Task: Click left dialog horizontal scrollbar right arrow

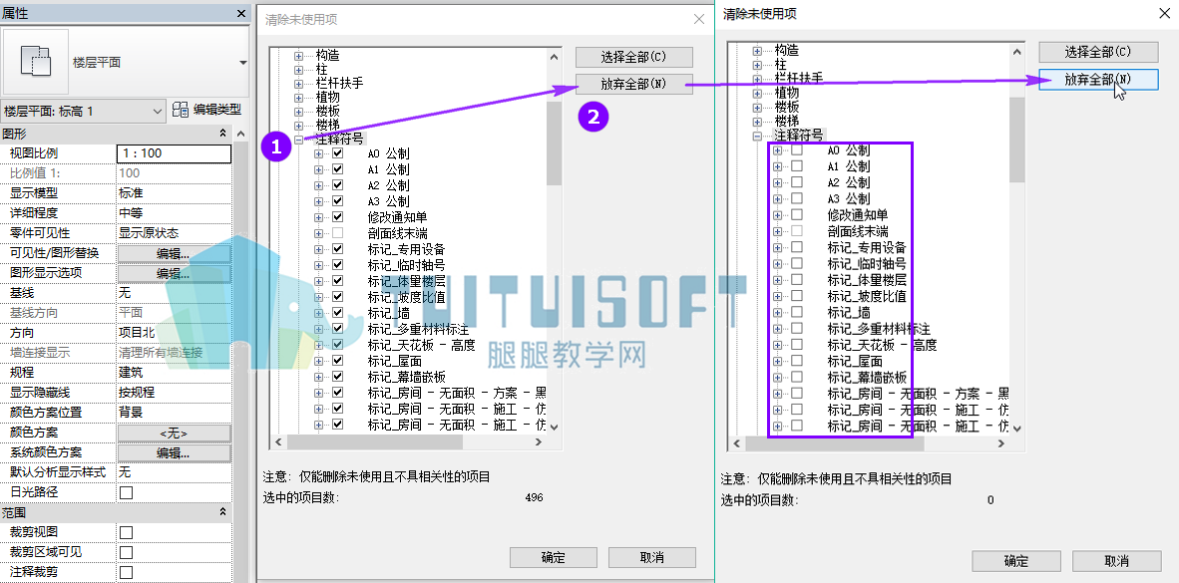Action: tap(538, 443)
